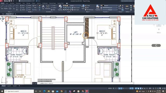This screenshot has height=93, width=166.
Task: Toggle grid display in status bar
Action: pyautogui.click(x=113, y=88)
